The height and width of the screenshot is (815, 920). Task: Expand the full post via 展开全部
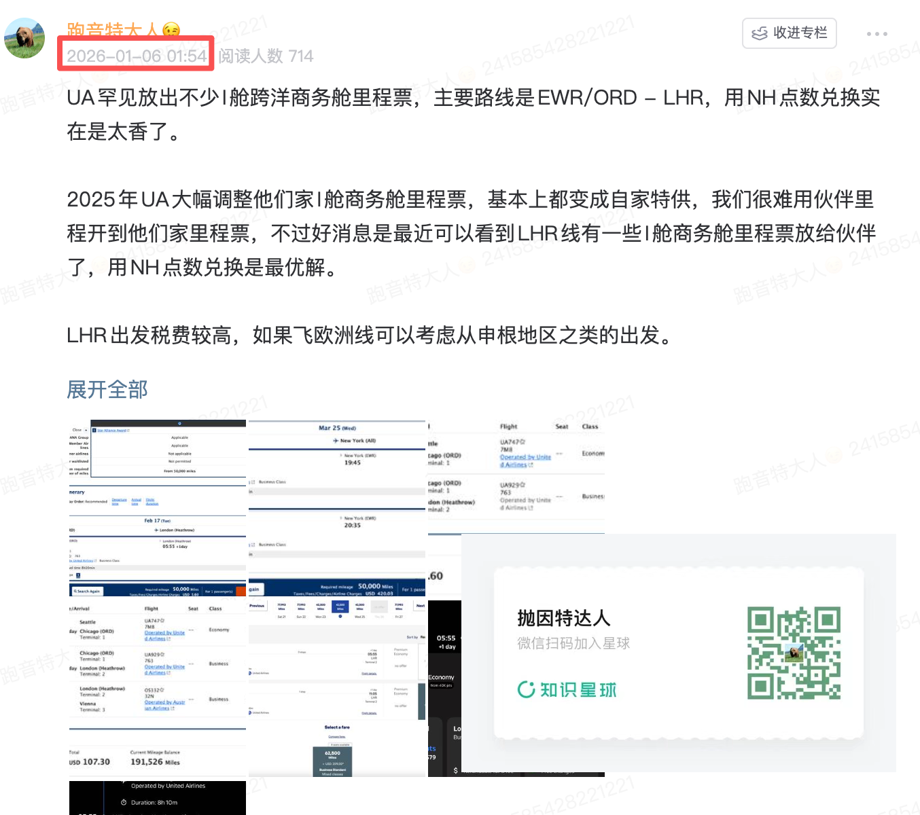click(107, 389)
